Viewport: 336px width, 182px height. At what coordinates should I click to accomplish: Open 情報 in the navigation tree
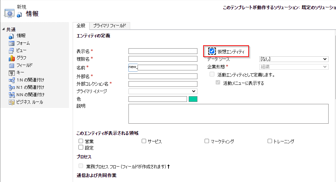pyautogui.click(x=21, y=36)
